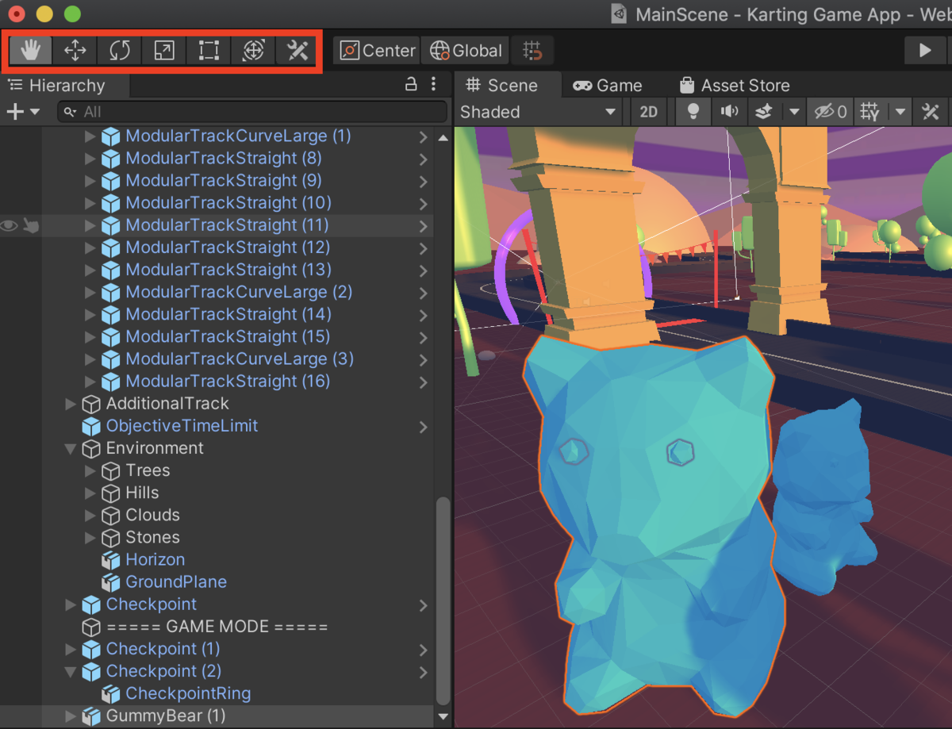Image resolution: width=952 pixels, height=729 pixels.
Task: Expand ModularTrackStraight (8)
Action: (x=90, y=159)
